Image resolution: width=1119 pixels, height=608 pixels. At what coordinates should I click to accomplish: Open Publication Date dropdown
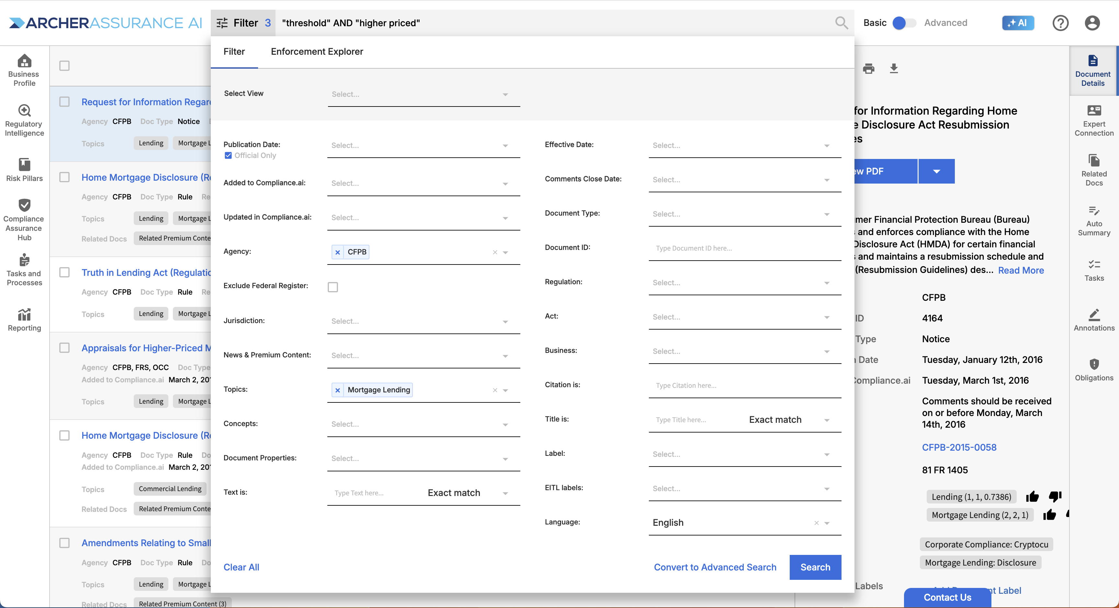tap(424, 145)
